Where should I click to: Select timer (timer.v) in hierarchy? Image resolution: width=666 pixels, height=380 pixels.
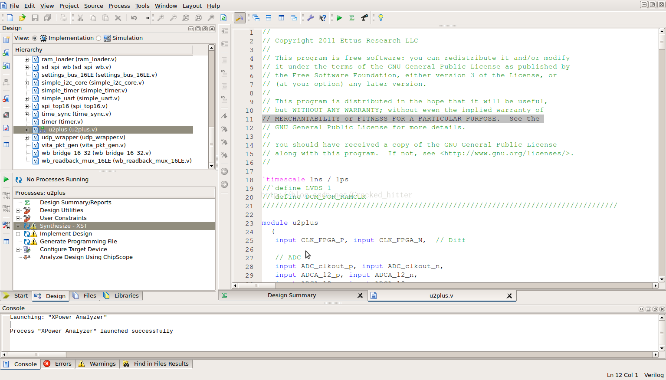[62, 122]
